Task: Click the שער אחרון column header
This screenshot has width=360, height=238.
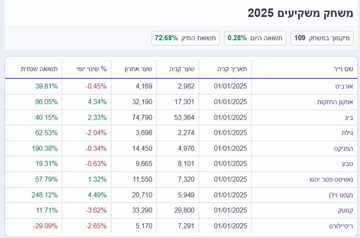Action: pos(138,69)
